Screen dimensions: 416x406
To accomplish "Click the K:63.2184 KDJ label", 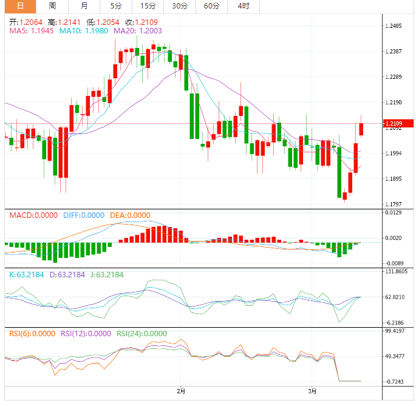I will click(x=27, y=275).
